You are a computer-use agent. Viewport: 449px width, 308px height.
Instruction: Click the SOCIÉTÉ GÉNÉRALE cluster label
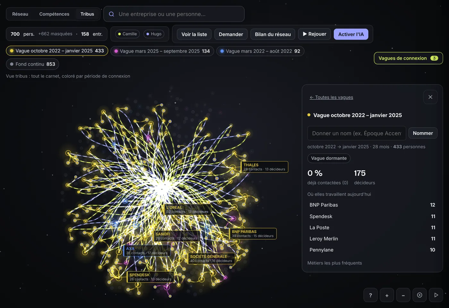211,259
